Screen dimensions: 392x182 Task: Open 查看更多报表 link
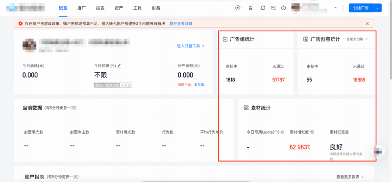click(x=350, y=177)
